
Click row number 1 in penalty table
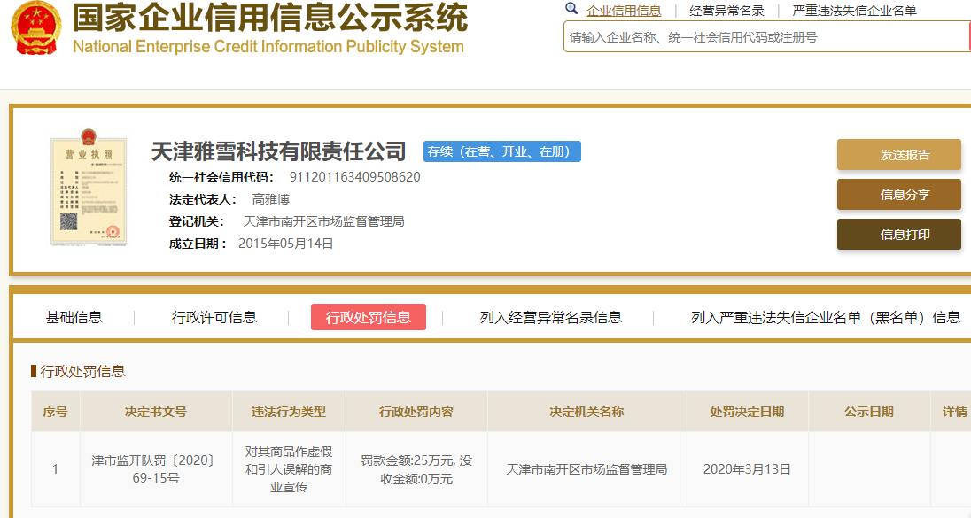[x=55, y=469]
